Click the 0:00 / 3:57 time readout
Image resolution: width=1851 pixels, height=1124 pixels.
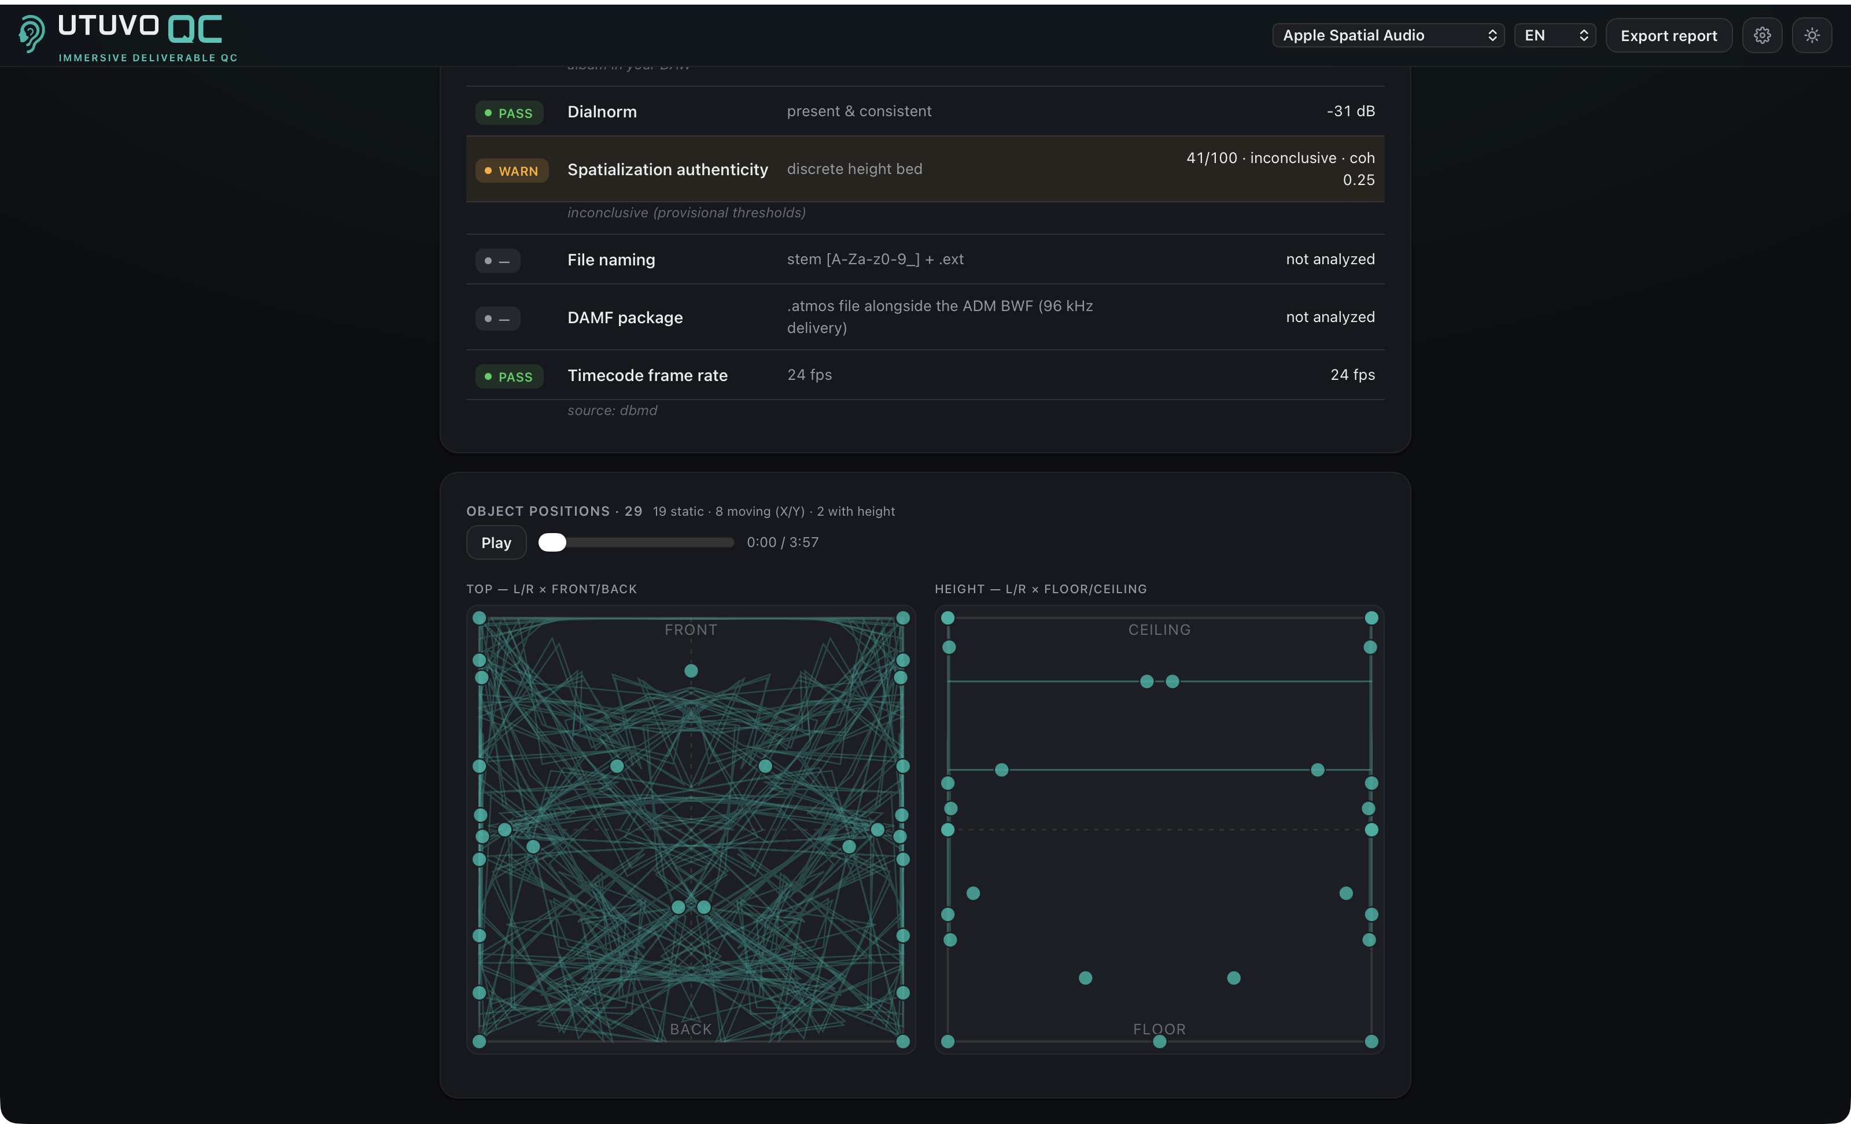(x=782, y=542)
